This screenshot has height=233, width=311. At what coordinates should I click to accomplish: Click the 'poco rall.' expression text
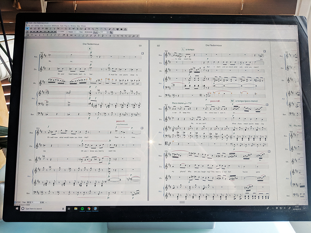[215, 101]
